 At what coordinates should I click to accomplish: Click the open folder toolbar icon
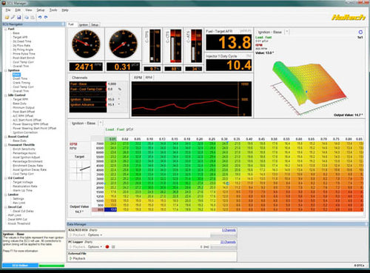click(7, 17)
